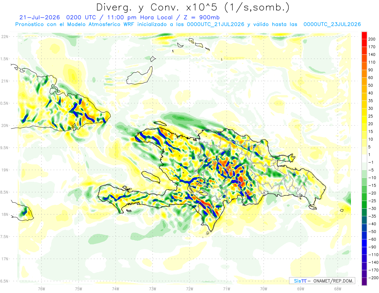Click the '19N' latitude label
379x293 pixels.
pyautogui.click(x=5, y=170)
